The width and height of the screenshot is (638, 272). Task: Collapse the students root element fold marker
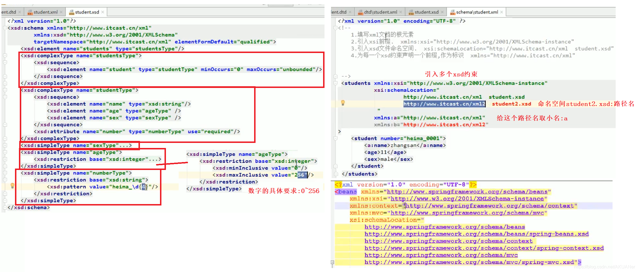[x=335, y=83]
